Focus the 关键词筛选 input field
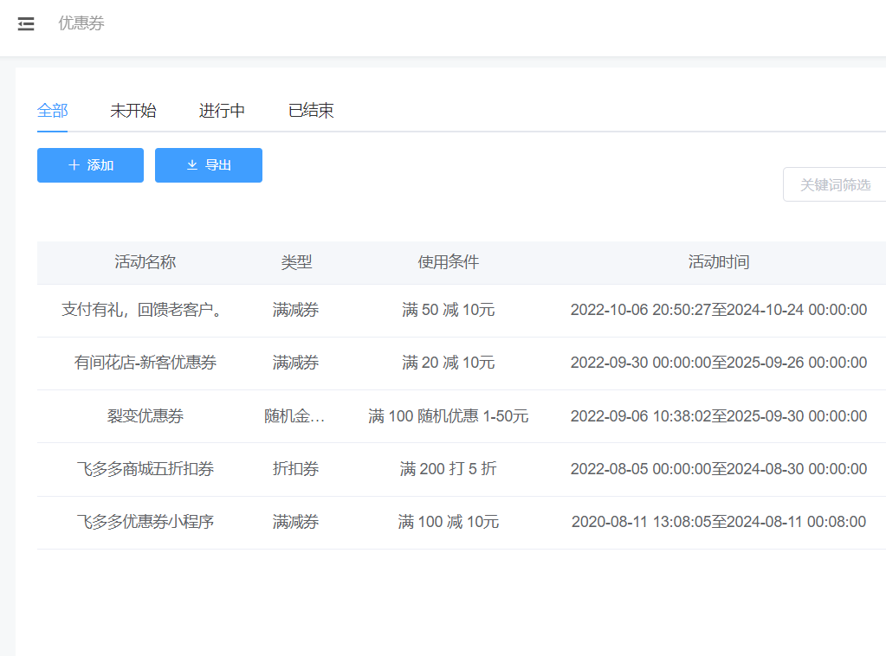The image size is (886, 656). pyautogui.click(x=835, y=184)
